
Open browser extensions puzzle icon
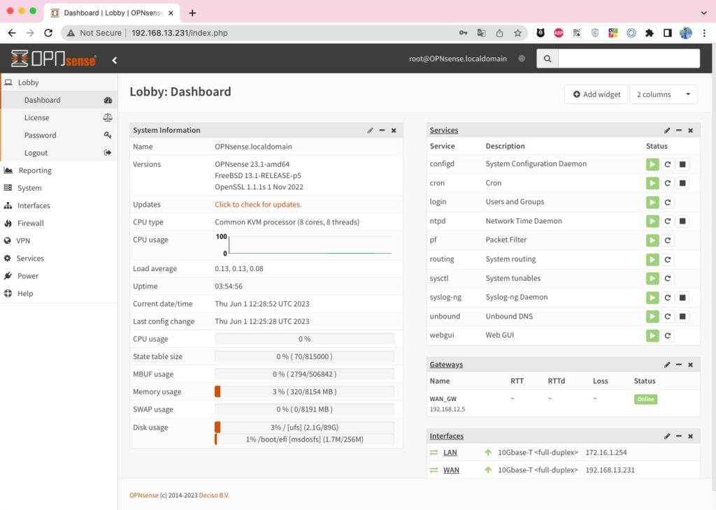(x=650, y=33)
